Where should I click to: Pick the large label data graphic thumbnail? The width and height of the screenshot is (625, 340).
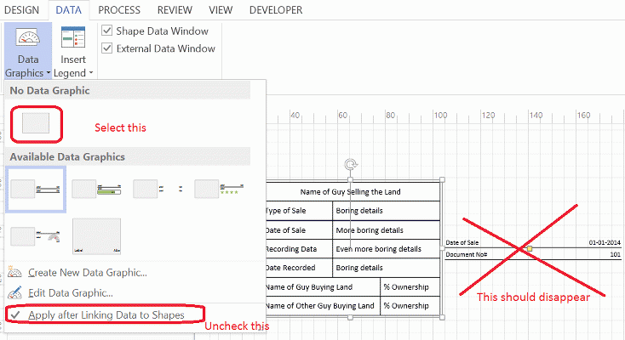coord(96,238)
